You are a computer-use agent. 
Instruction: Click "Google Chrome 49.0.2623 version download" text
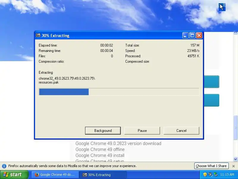118,143
